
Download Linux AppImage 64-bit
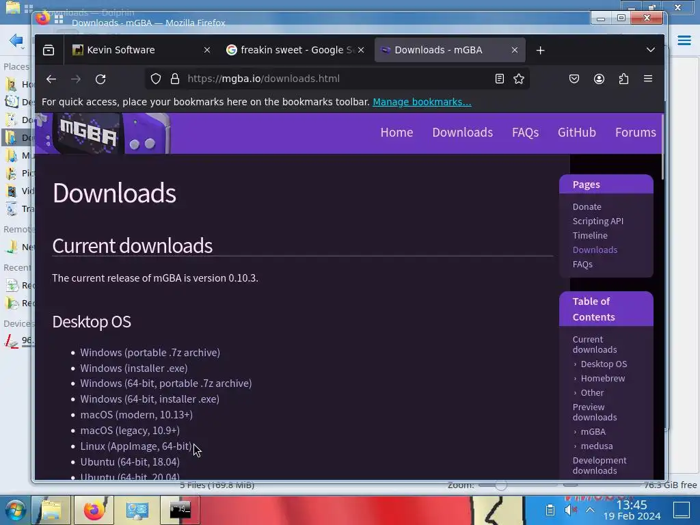[136, 446]
